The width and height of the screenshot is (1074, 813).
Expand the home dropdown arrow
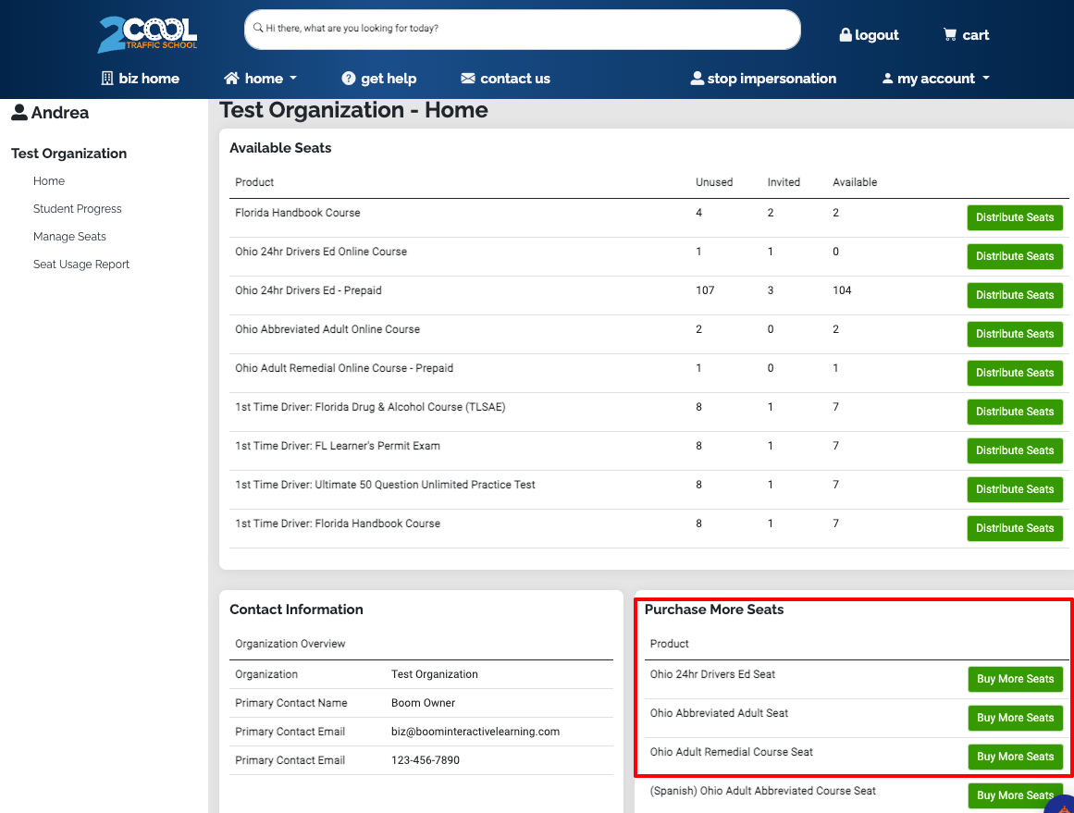293,78
